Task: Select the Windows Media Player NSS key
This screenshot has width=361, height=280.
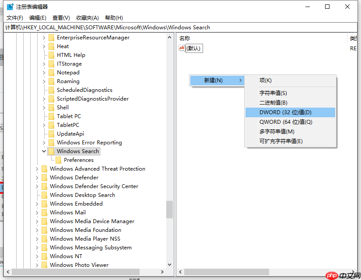Action: click(x=85, y=239)
